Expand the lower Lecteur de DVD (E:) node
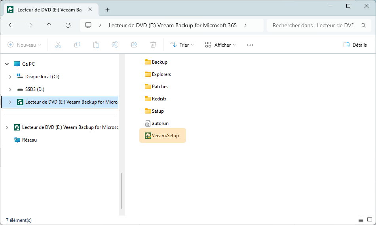Image resolution: width=376 pixels, height=225 pixels. (x=7, y=127)
